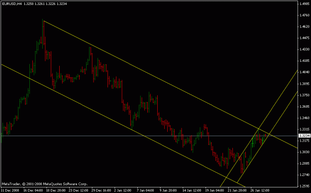Select the 1.4620 price level label

click(305, 26)
